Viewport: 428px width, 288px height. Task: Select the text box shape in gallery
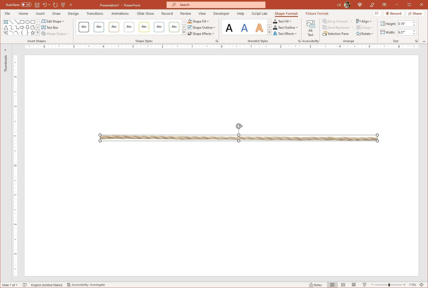coord(6,22)
